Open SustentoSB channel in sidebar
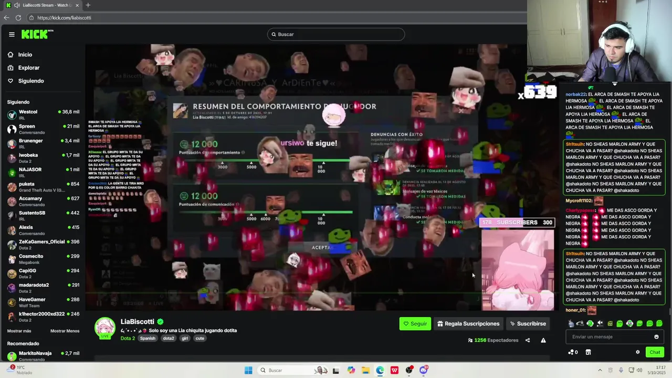The width and height of the screenshot is (672, 378). (43, 216)
